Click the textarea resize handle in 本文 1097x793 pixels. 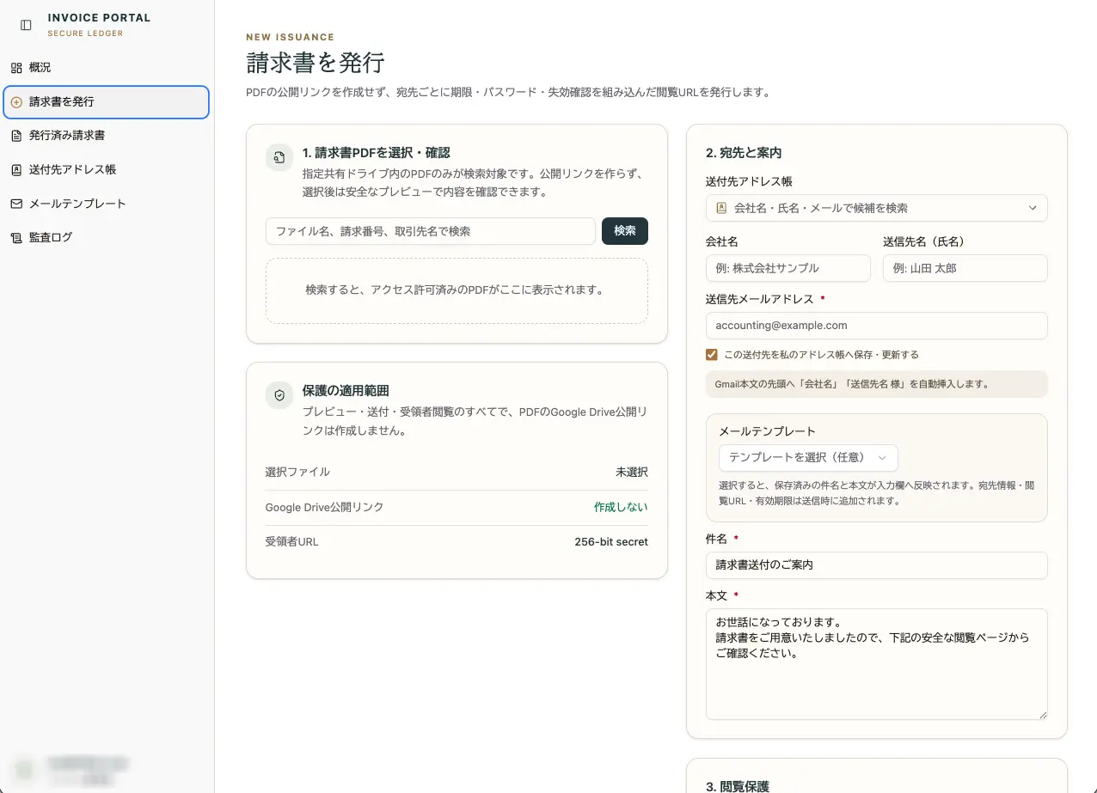pyautogui.click(x=1043, y=715)
